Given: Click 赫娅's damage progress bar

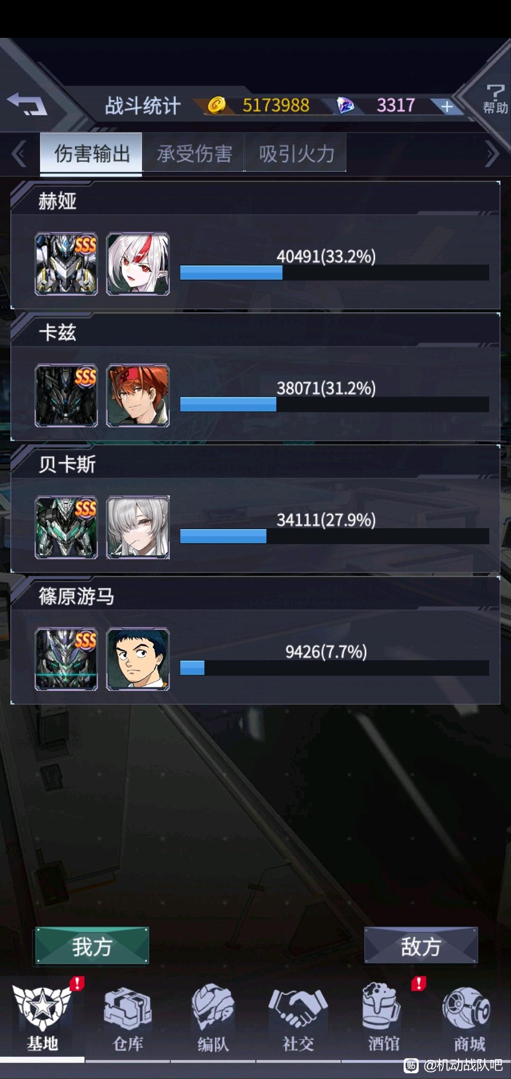Looking at the screenshot, I should coord(335,273).
